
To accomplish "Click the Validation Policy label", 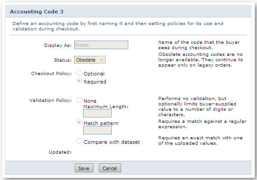I will click(x=51, y=100).
